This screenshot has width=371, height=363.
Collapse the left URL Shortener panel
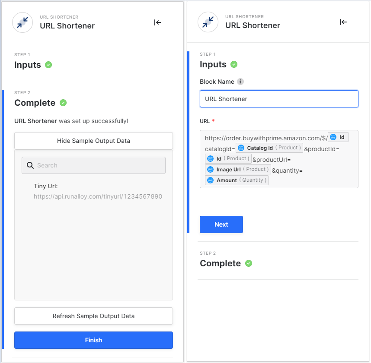coord(158,22)
